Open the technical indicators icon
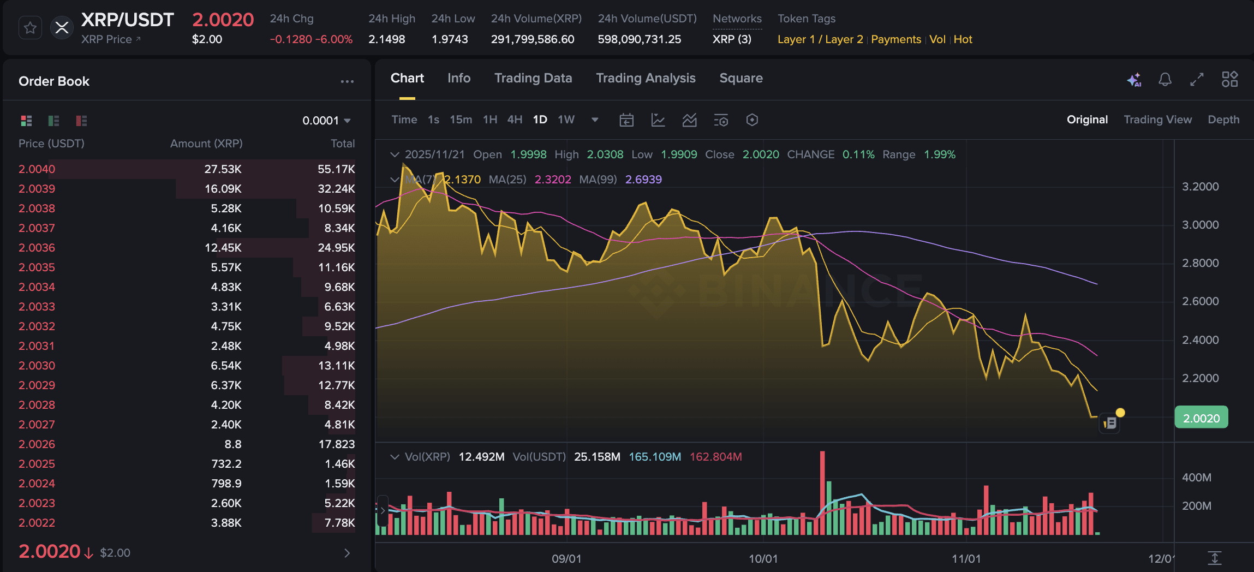1254x572 pixels. 658,120
